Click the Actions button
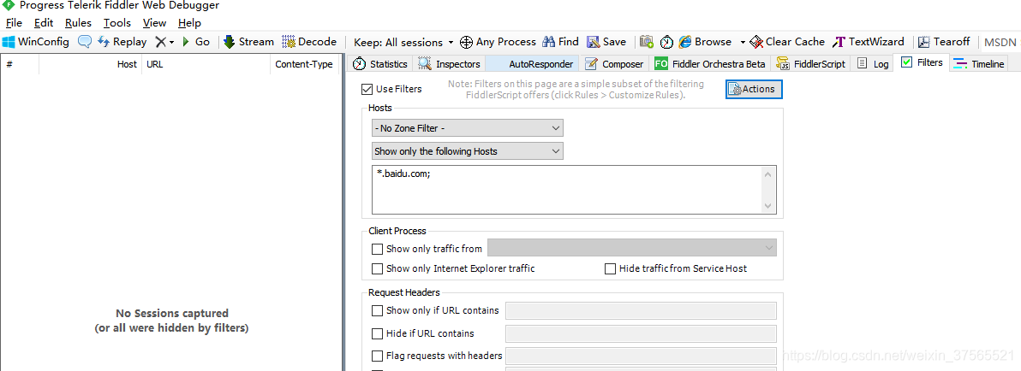1021x371 pixels. point(754,89)
